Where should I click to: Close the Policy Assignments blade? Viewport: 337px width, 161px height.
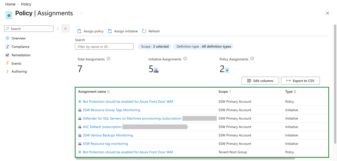[328, 13]
